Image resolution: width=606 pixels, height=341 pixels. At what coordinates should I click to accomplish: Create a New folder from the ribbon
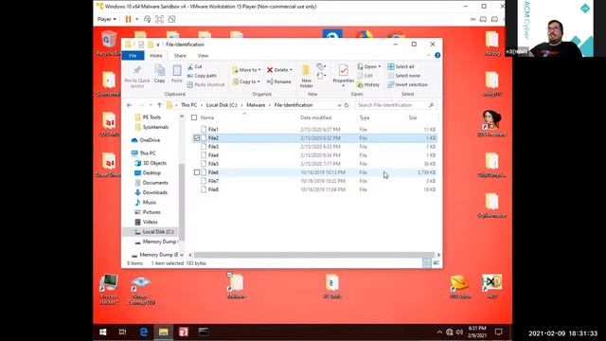306,76
